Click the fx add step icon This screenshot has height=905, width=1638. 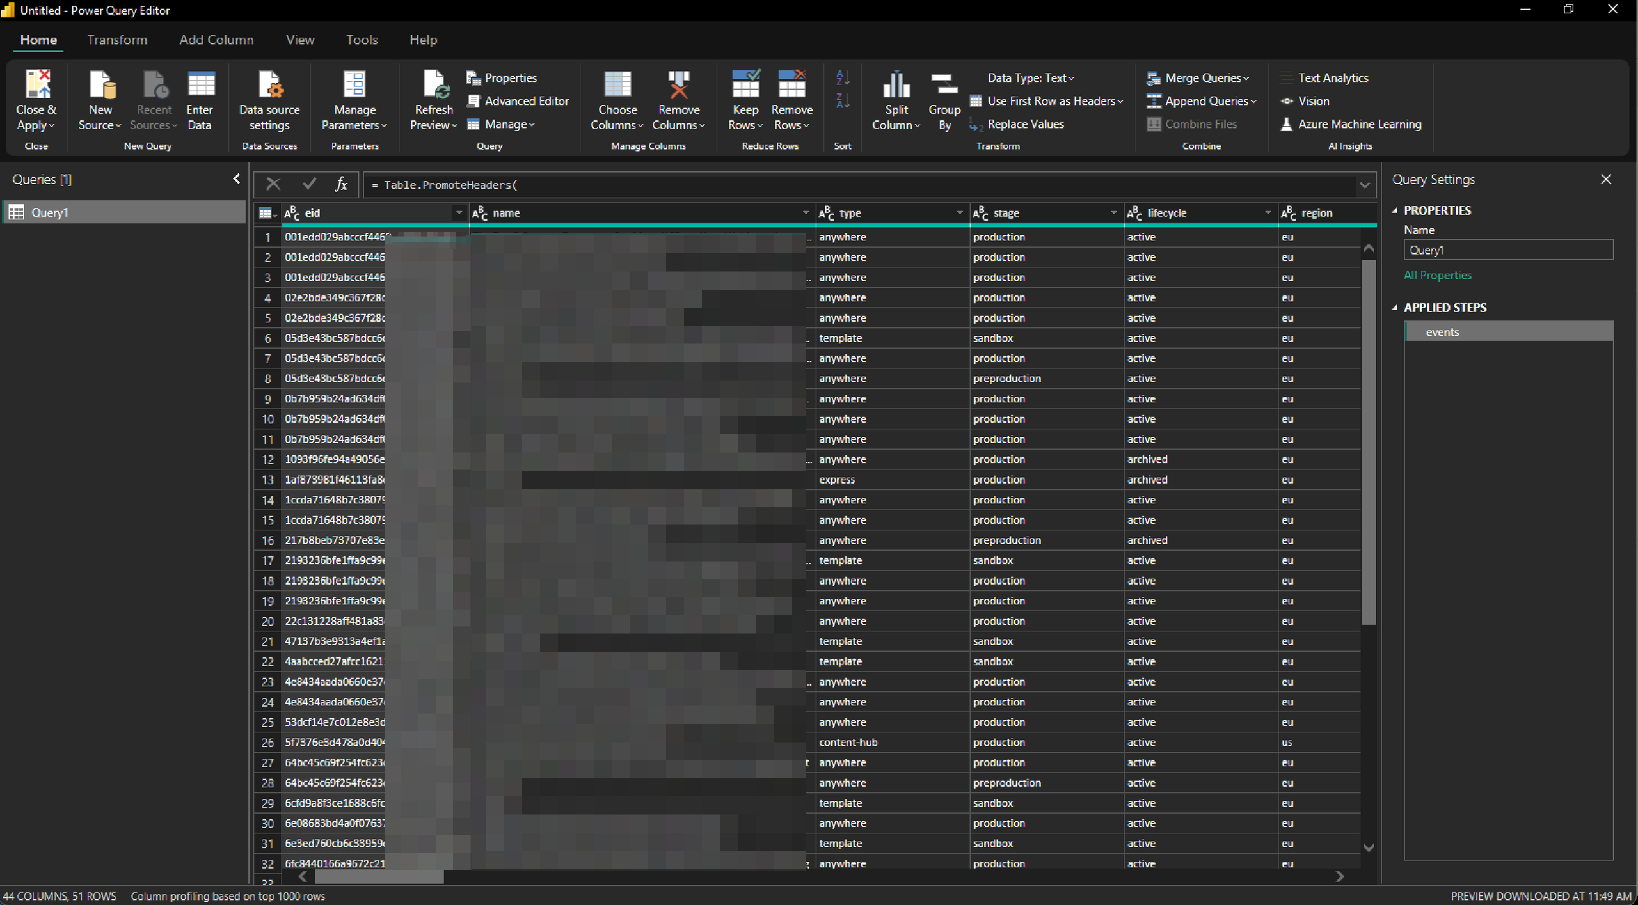[341, 185]
